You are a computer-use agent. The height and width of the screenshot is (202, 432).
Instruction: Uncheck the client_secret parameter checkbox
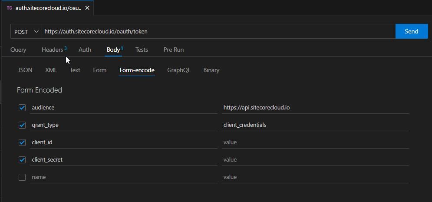point(22,160)
